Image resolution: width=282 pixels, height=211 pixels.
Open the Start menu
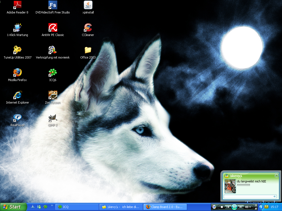point(13,207)
